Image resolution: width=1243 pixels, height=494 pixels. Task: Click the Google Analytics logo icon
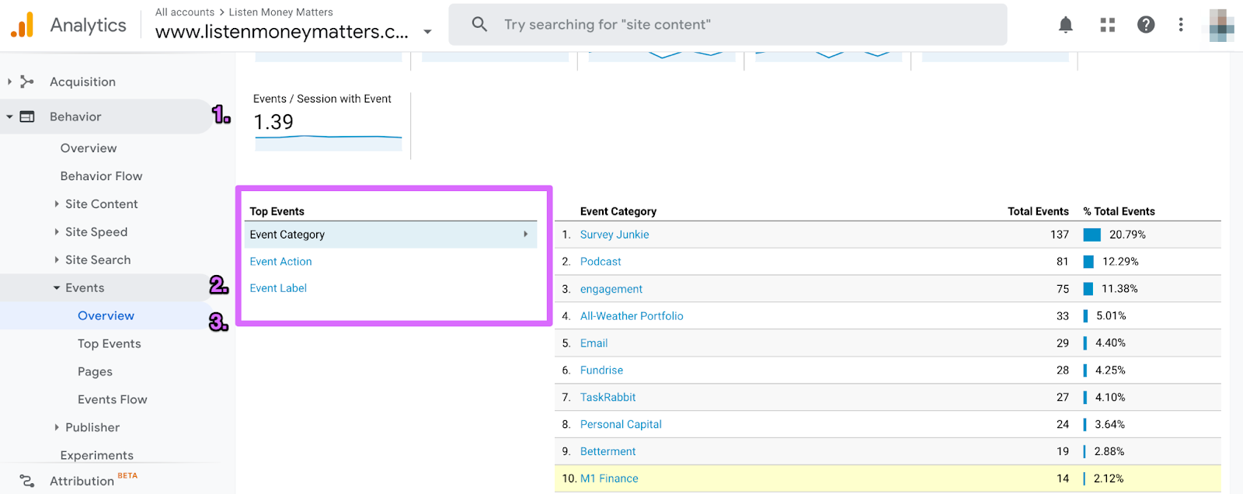23,25
